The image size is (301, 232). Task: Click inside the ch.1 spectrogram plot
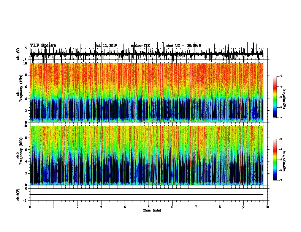[x=147, y=92]
